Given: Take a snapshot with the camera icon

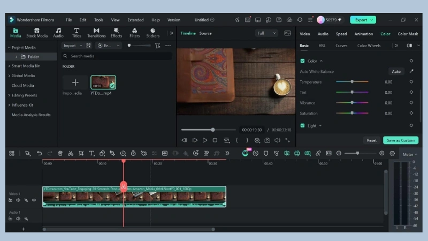Looking at the screenshot, I should (267, 140).
